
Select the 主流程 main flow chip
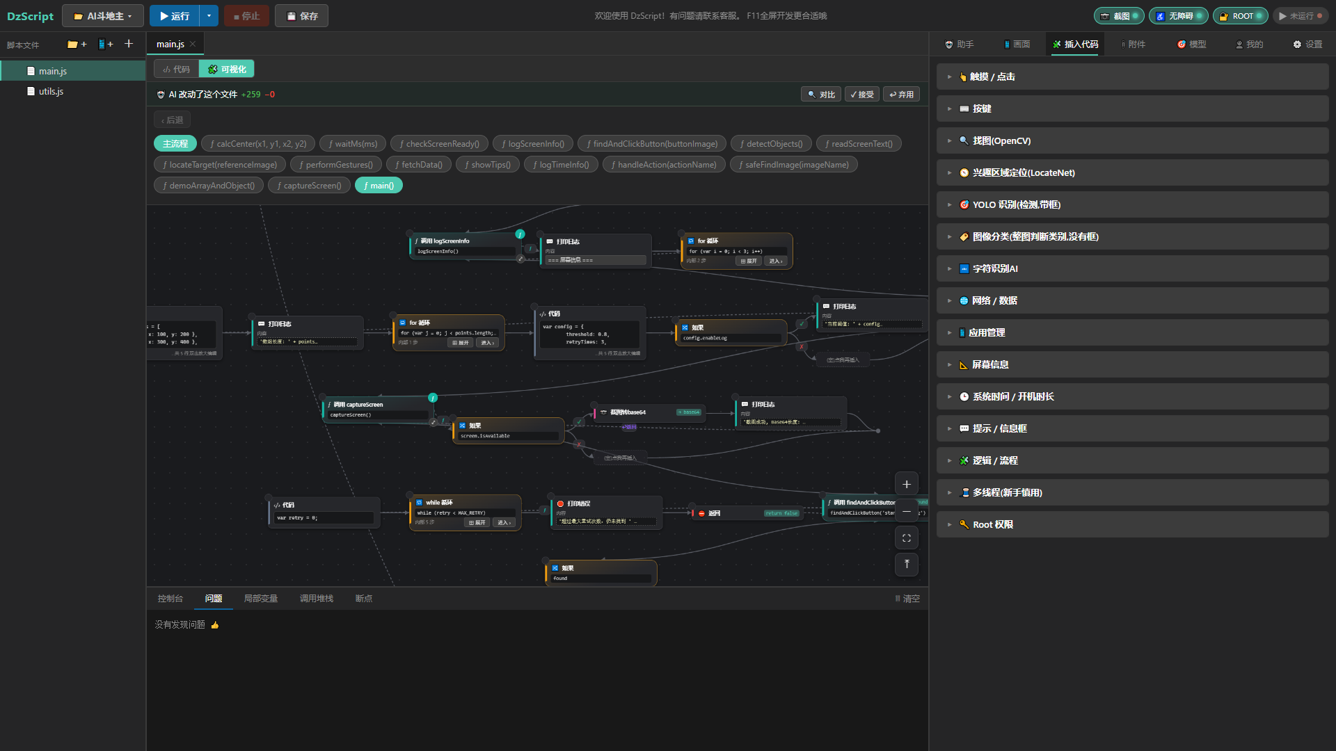[x=175, y=143]
